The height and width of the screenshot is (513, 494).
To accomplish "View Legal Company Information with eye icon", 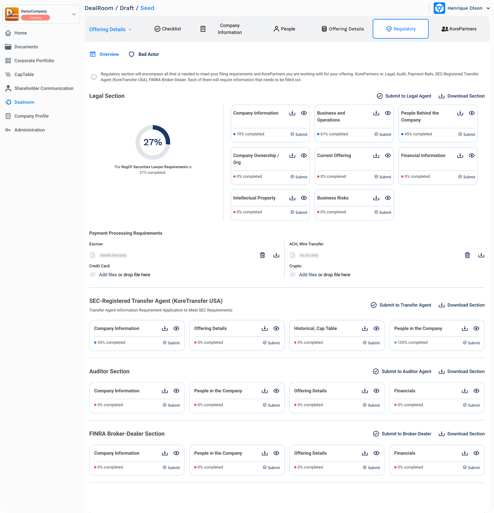I will pyautogui.click(x=304, y=113).
